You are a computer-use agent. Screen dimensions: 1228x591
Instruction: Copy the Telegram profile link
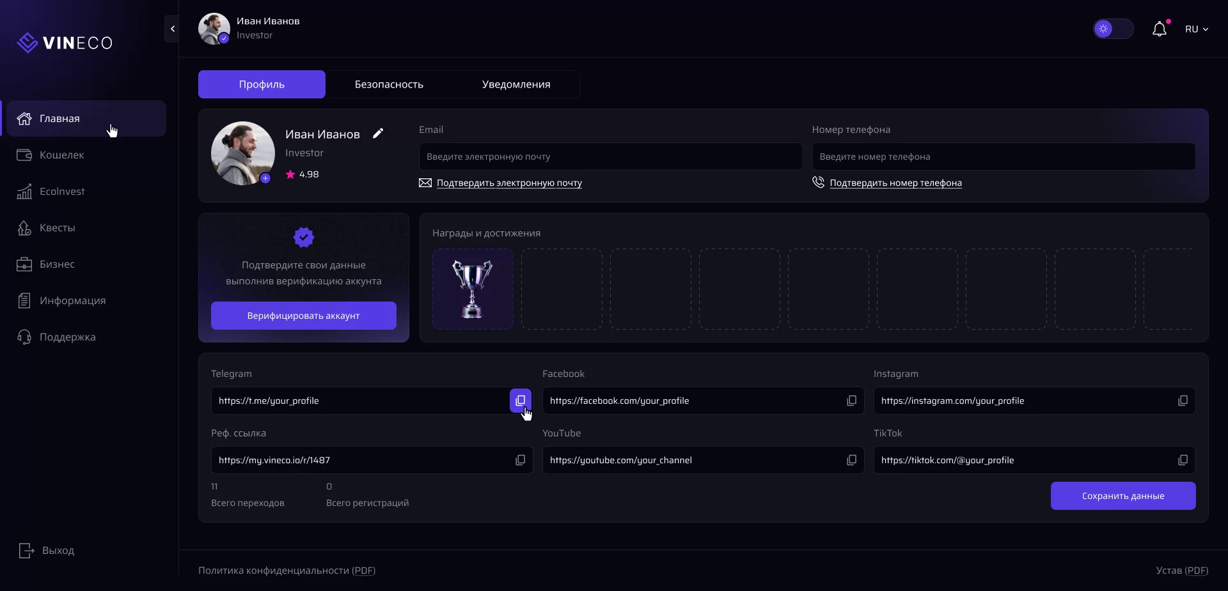click(x=520, y=401)
